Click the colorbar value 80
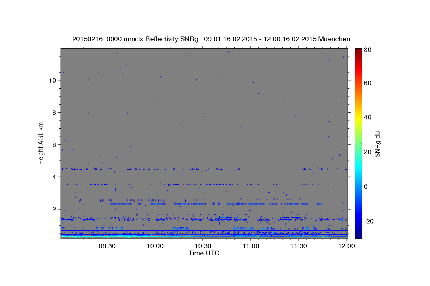The width and height of the screenshot is (430, 286). pos(367,50)
